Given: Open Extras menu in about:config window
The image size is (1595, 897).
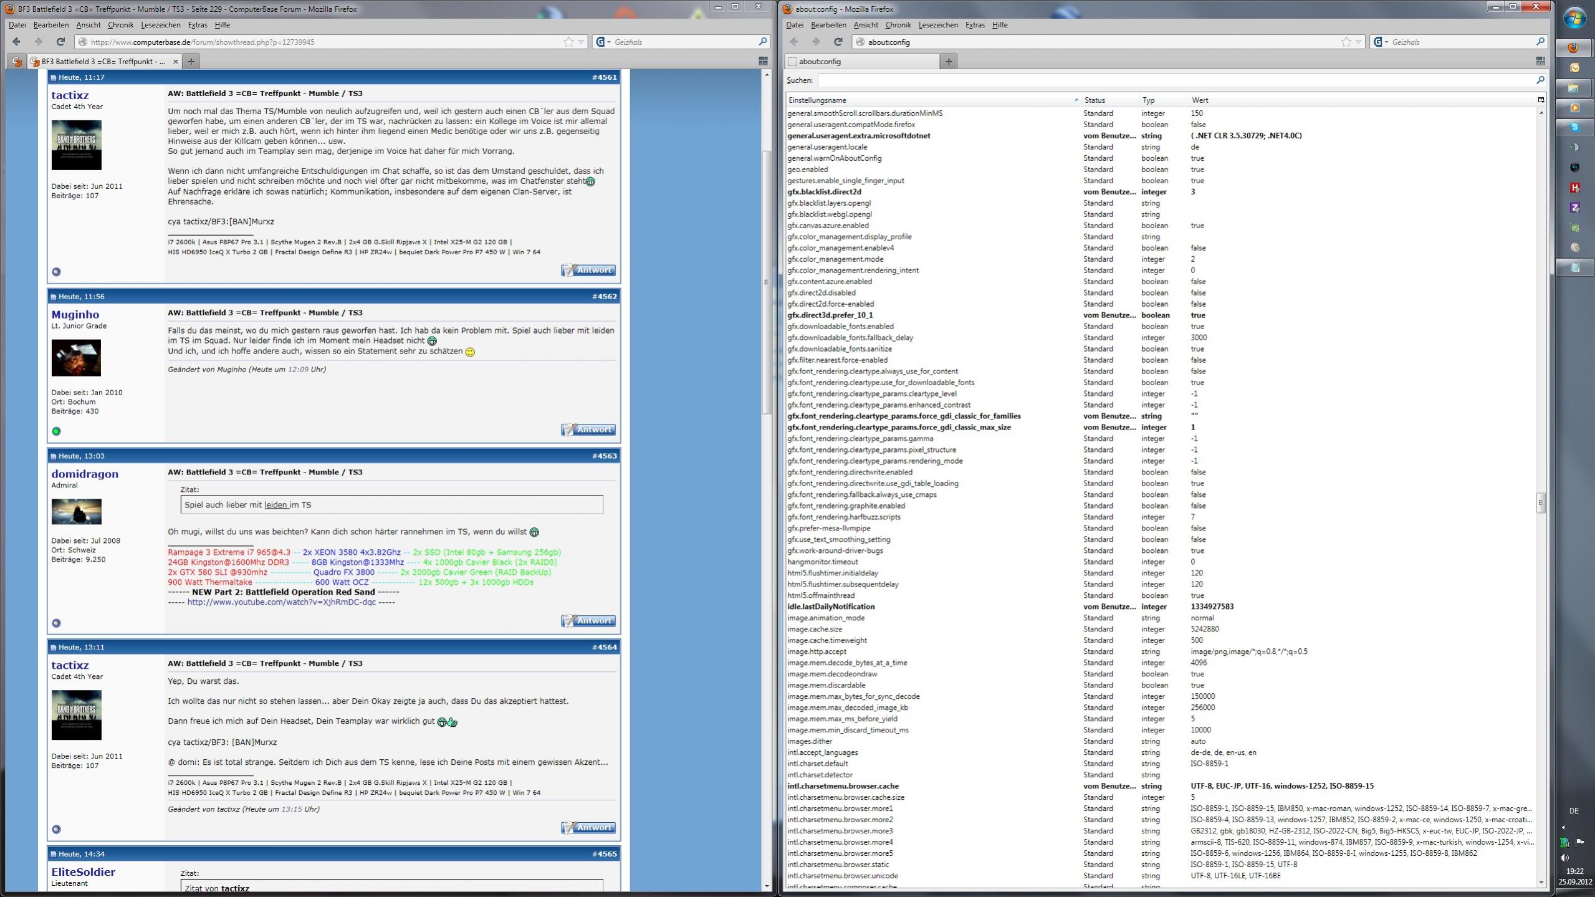Looking at the screenshot, I should (974, 25).
